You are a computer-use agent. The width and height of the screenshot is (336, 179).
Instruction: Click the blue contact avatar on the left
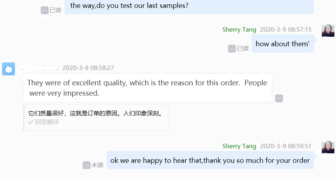tap(9, 69)
